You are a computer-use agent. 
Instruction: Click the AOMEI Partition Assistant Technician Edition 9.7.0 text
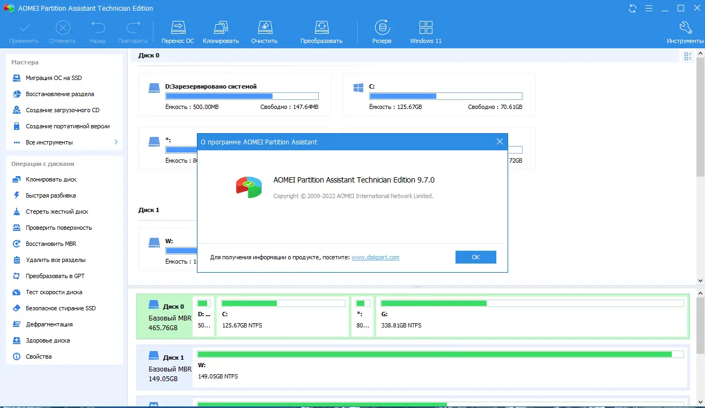click(354, 180)
